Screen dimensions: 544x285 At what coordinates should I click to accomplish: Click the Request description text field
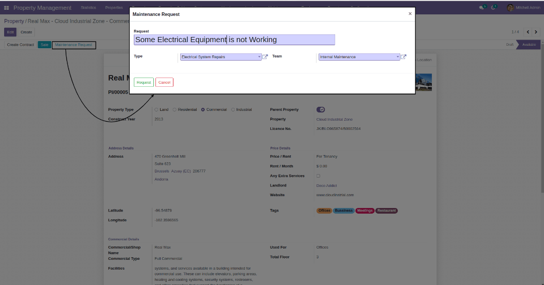(234, 40)
